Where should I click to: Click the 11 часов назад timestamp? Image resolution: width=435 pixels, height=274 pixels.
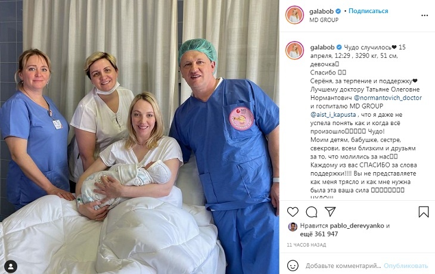tap(306, 245)
